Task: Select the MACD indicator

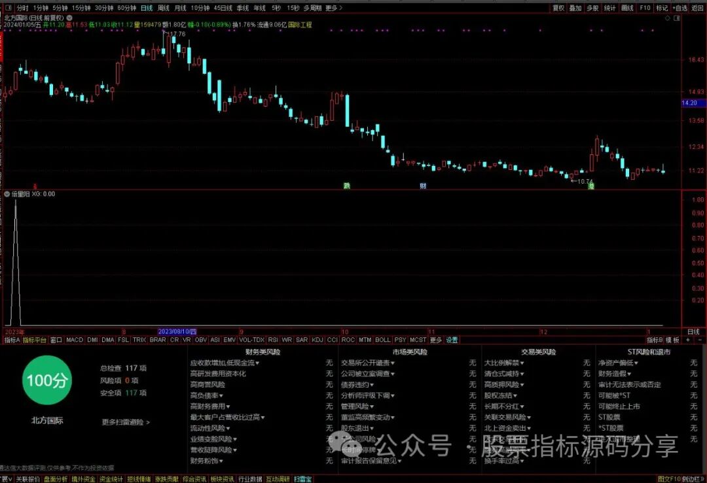Action: pos(75,340)
